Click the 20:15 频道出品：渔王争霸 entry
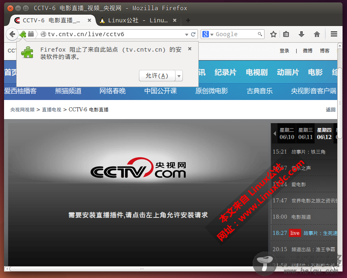Viewport: 347px width, 278px height. pos(304,249)
